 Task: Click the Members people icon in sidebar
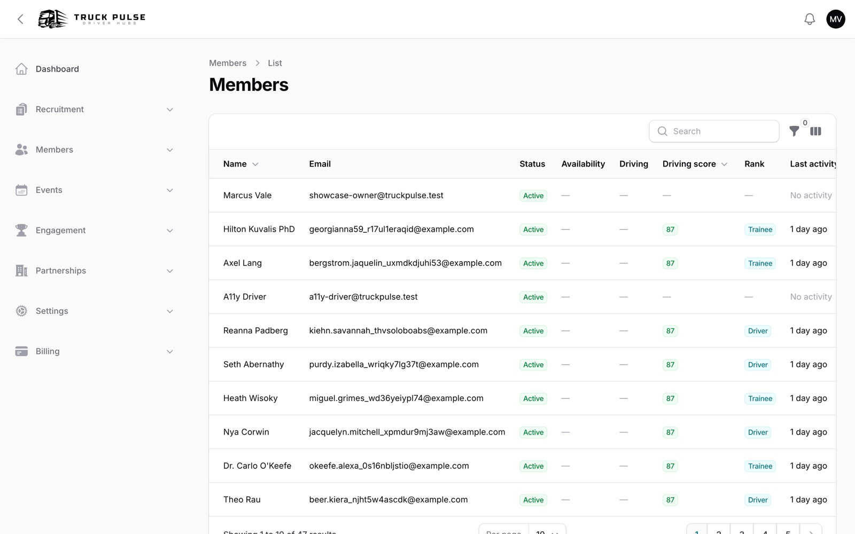[21, 150]
